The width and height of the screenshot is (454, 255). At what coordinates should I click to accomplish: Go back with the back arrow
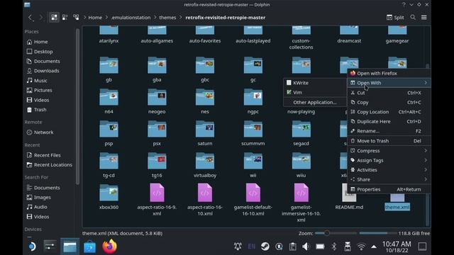click(31, 17)
